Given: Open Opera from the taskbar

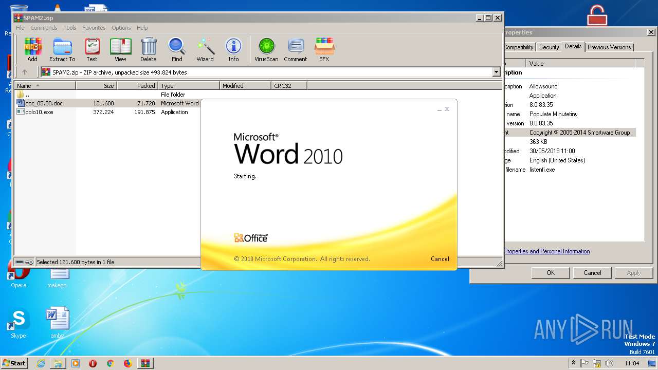Looking at the screenshot, I should pos(93,363).
